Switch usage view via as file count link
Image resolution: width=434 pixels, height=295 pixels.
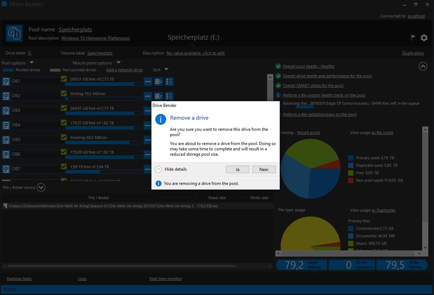[382, 133]
